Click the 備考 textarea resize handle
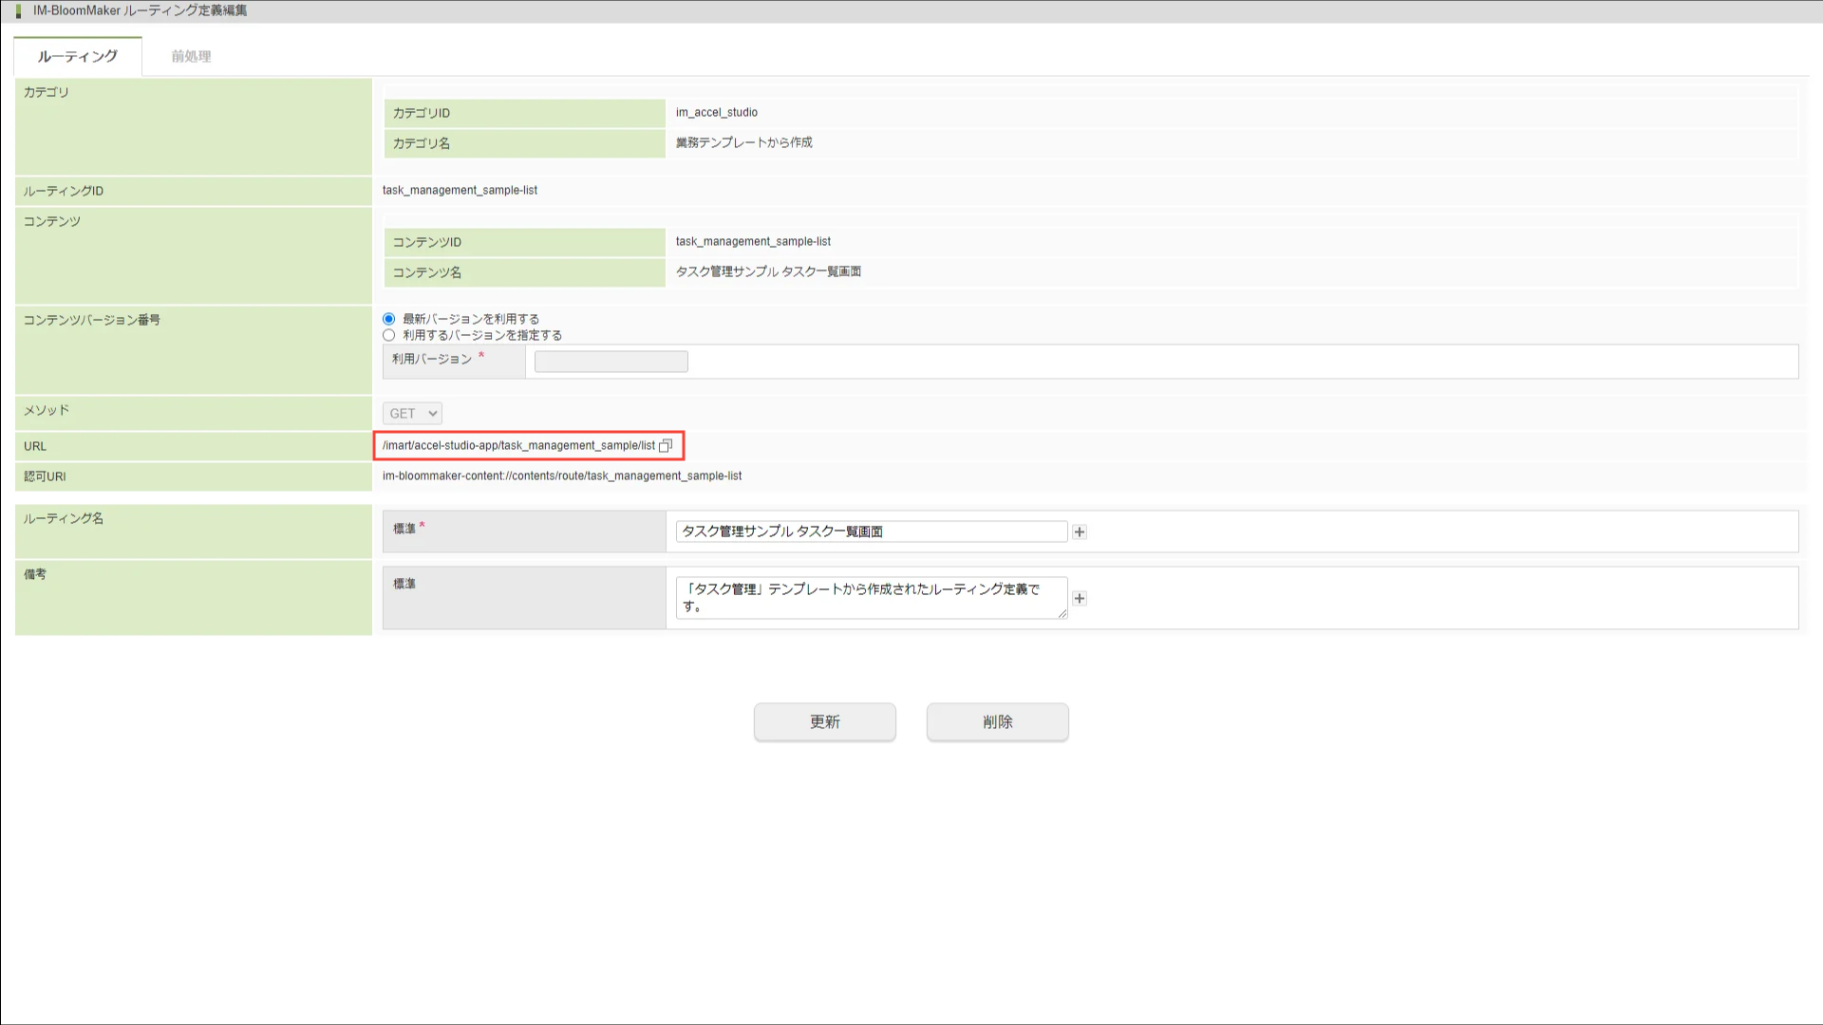 click(1062, 615)
